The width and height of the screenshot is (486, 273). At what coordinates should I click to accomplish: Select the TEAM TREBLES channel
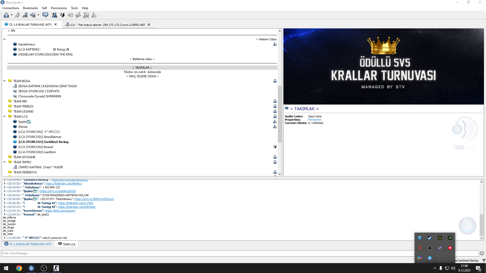[23, 106]
